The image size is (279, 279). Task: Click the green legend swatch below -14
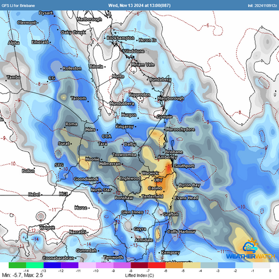17,265
